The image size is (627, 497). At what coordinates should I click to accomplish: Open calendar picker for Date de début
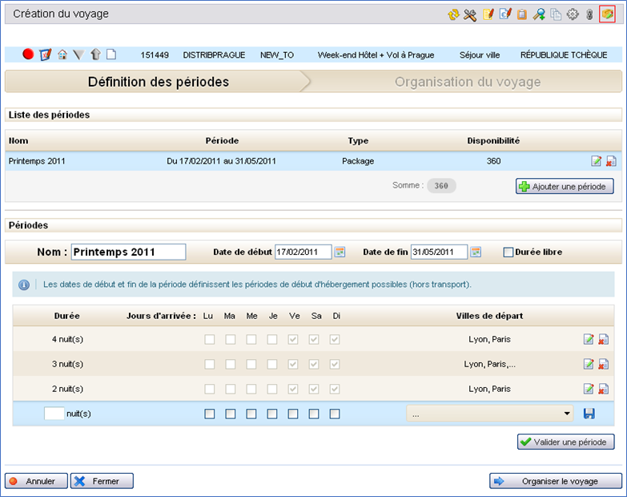(x=340, y=252)
